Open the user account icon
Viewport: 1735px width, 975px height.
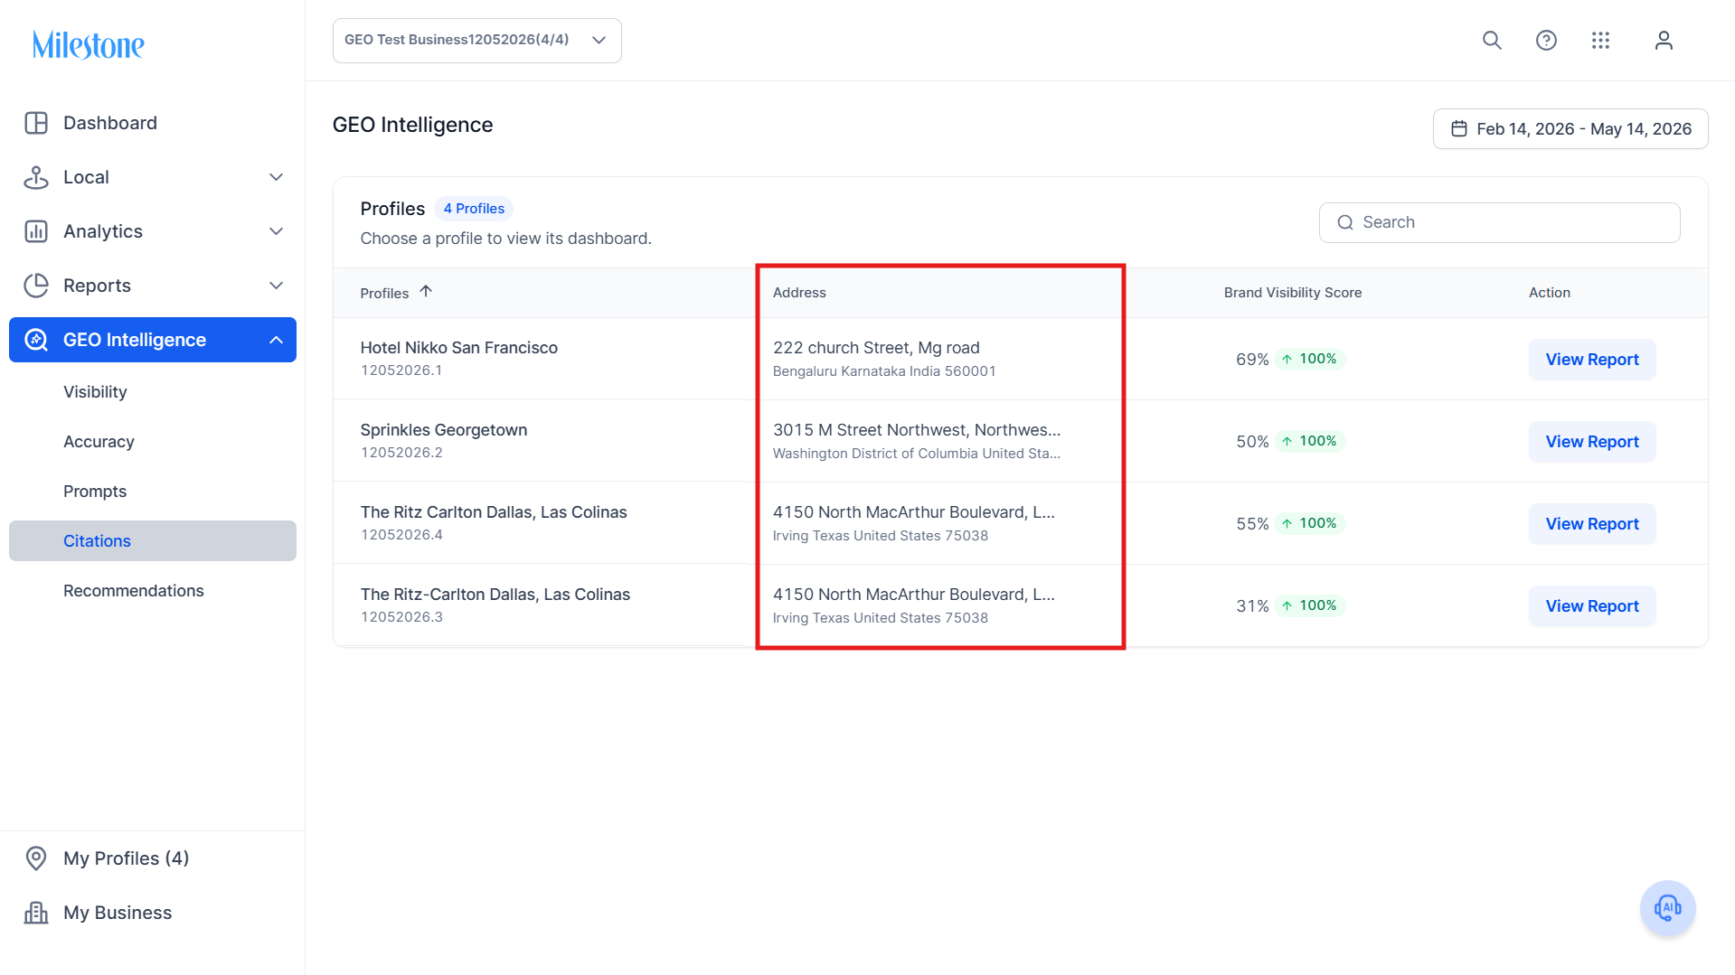1664,41
